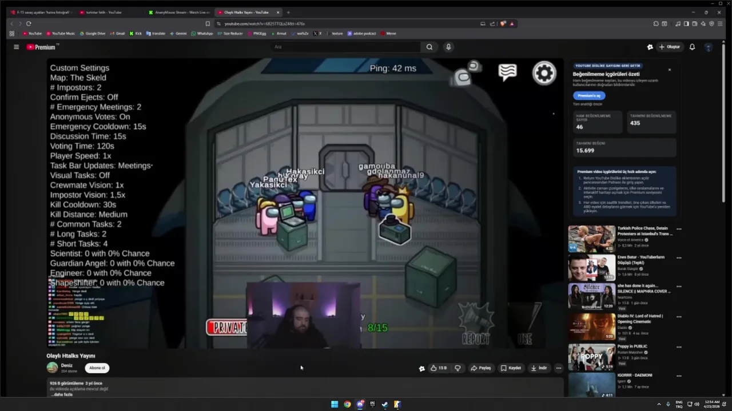Open the extensions puzzle icon
Viewport: 732px width, 411px height.
tap(656, 23)
